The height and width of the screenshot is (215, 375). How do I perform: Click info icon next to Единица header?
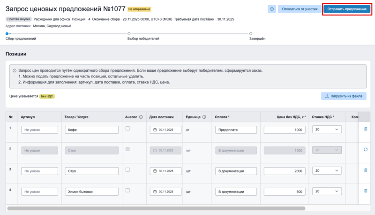[204, 117]
